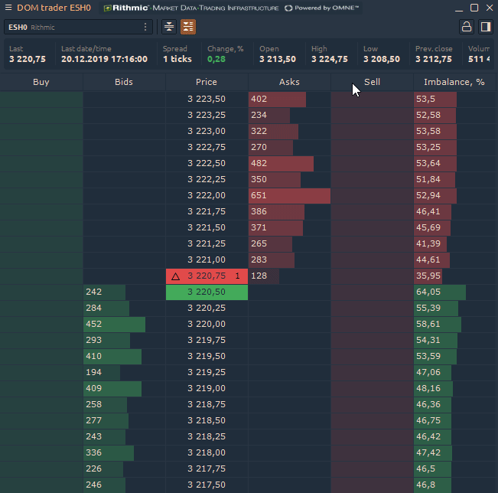Click the Sell cell in 3 221,00 row
The image size is (498, 493).
pos(372,260)
